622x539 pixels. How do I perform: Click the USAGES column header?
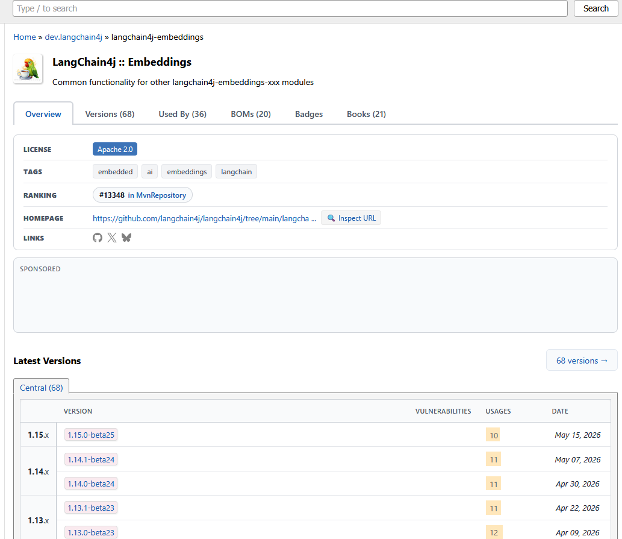click(x=498, y=411)
